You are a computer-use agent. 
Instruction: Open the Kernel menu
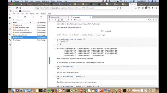pos(32,14)
